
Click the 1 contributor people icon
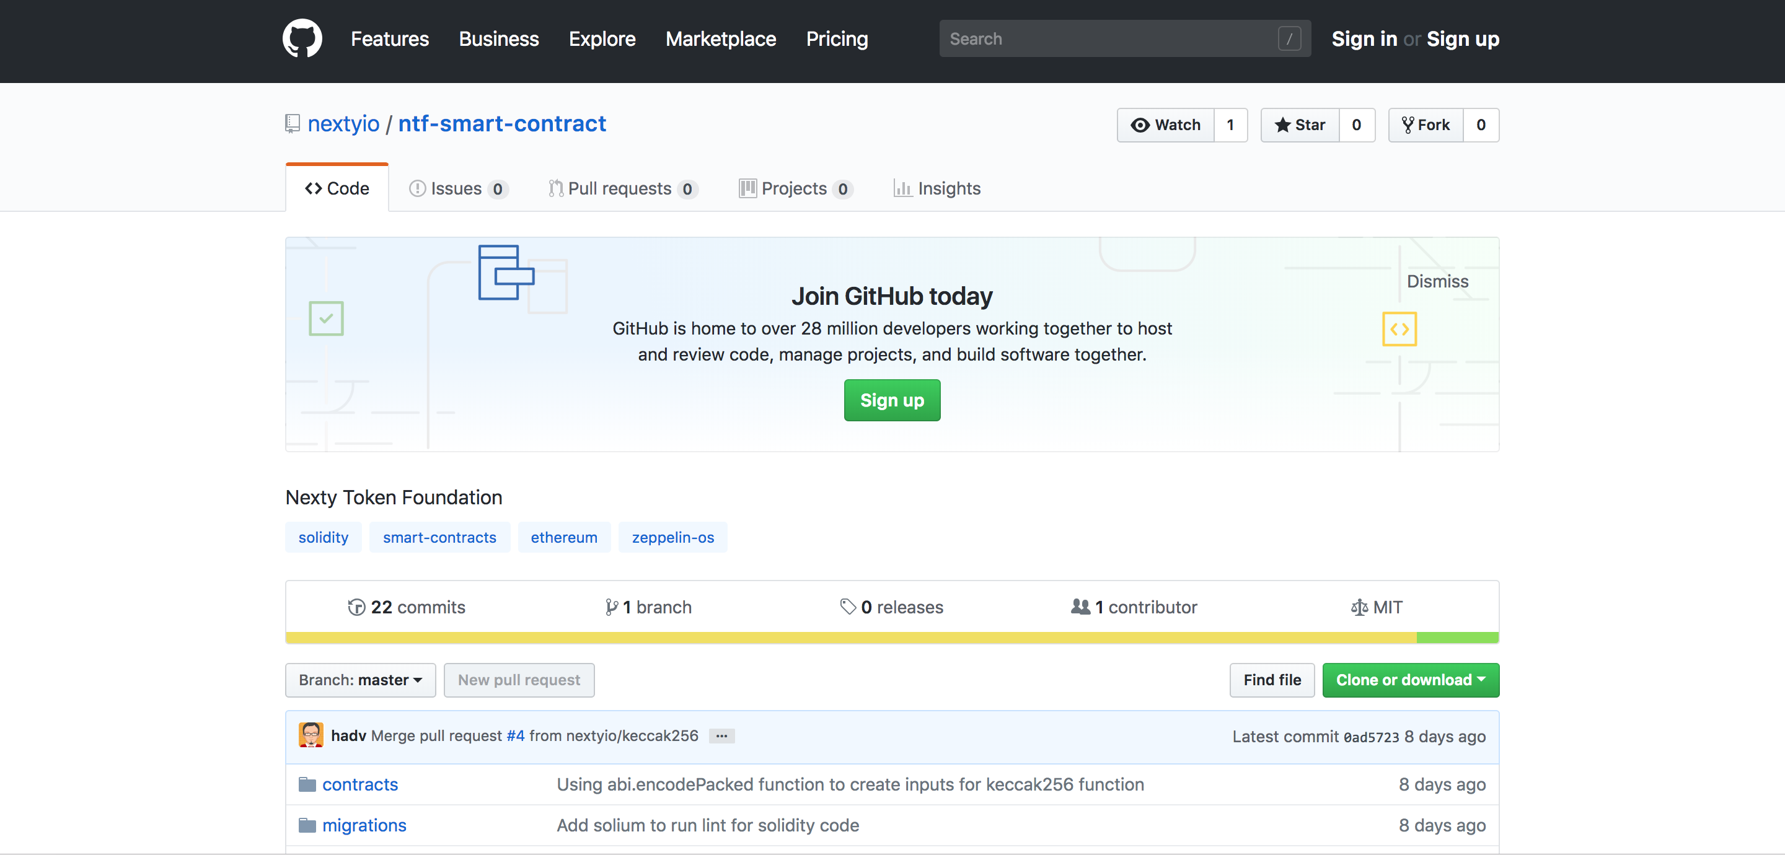tap(1080, 607)
